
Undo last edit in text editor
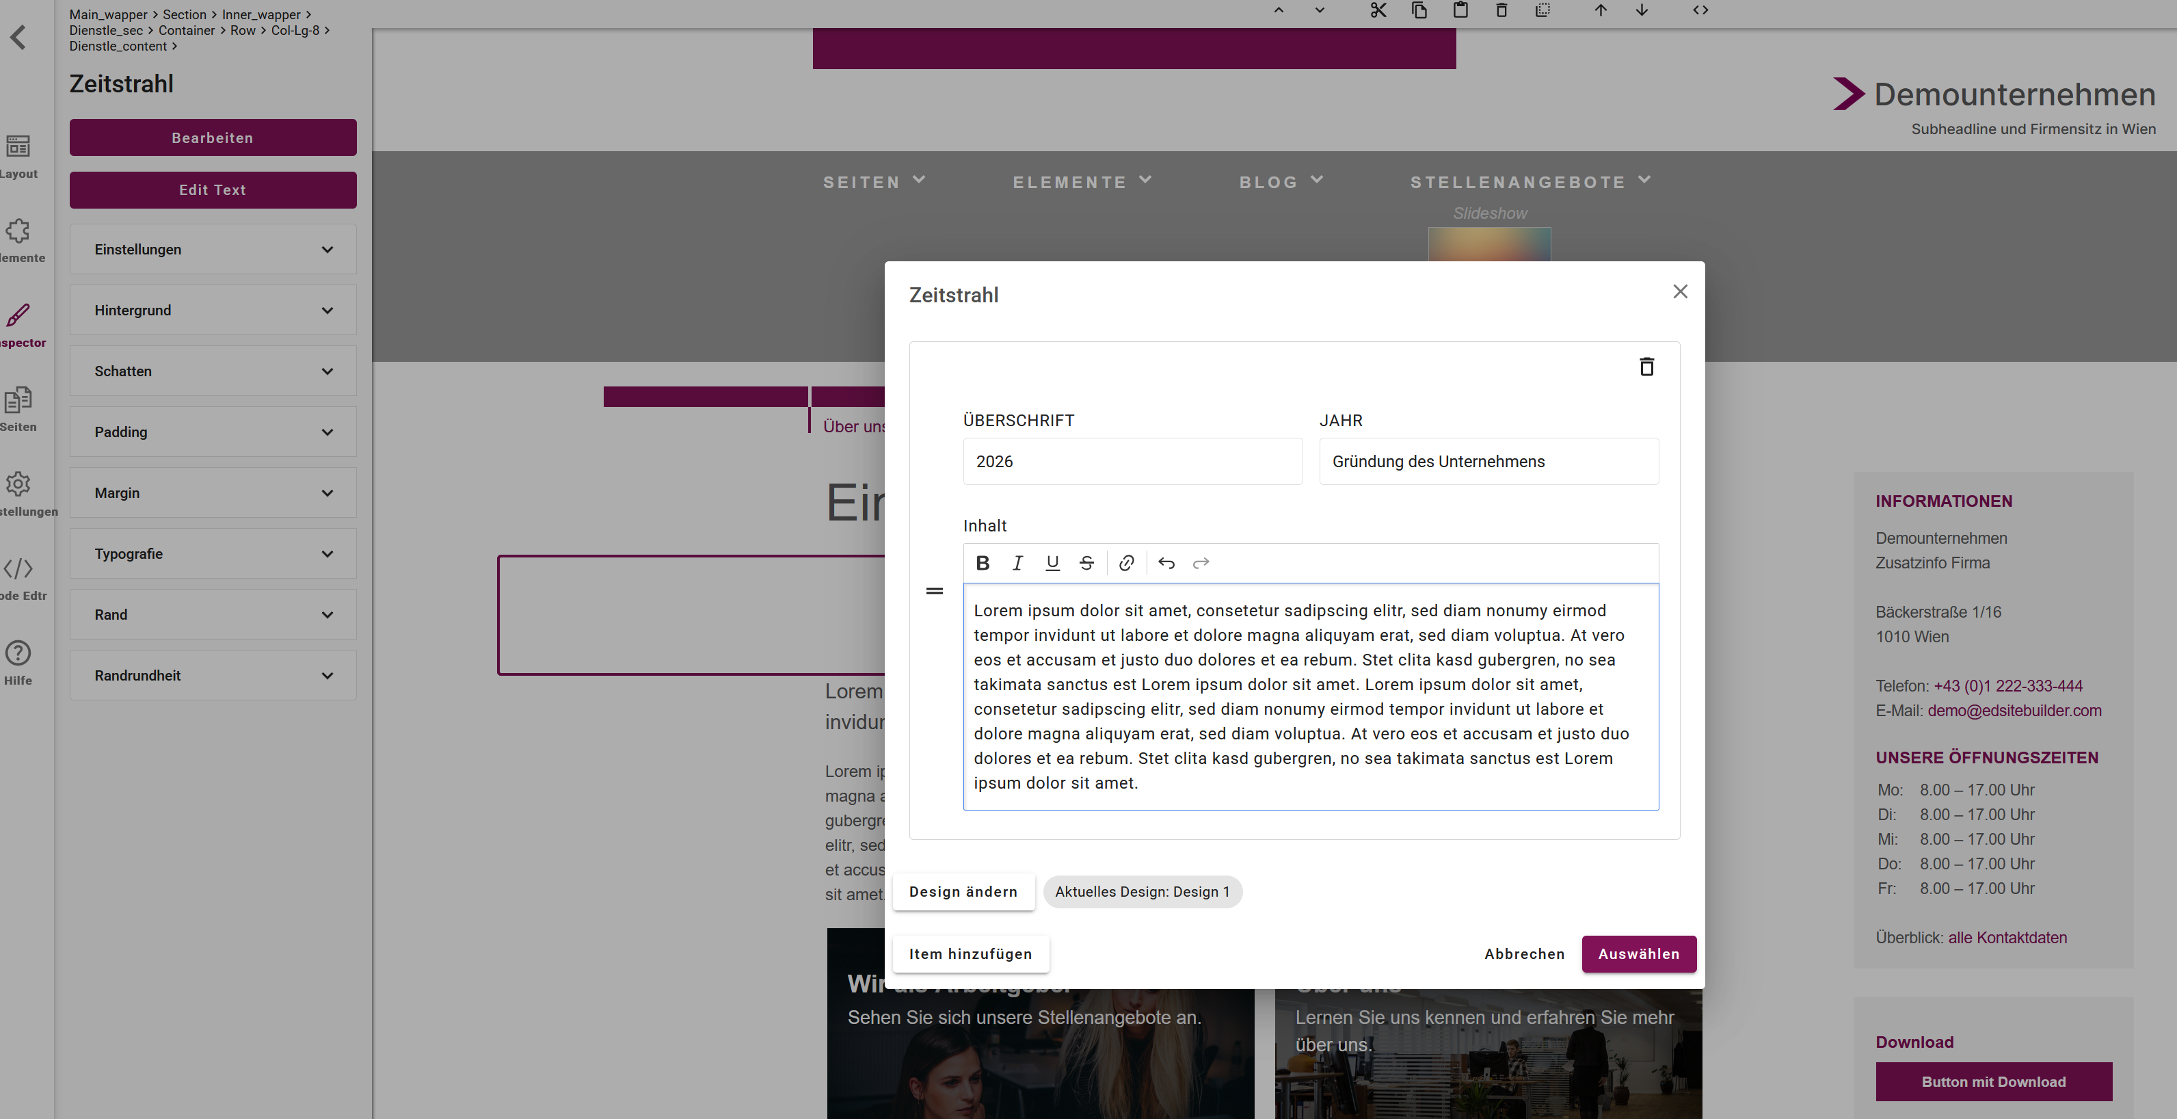click(x=1166, y=563)
